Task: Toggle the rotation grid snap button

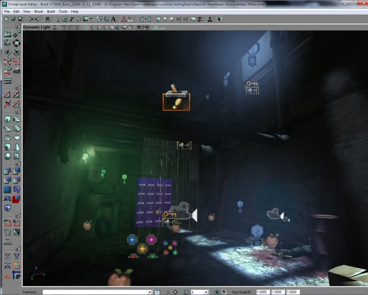Action: click(x=217, y=292)
